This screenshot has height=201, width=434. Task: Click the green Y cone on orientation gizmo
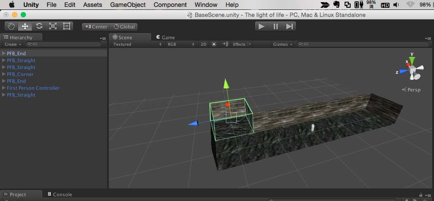coord(412,60)
